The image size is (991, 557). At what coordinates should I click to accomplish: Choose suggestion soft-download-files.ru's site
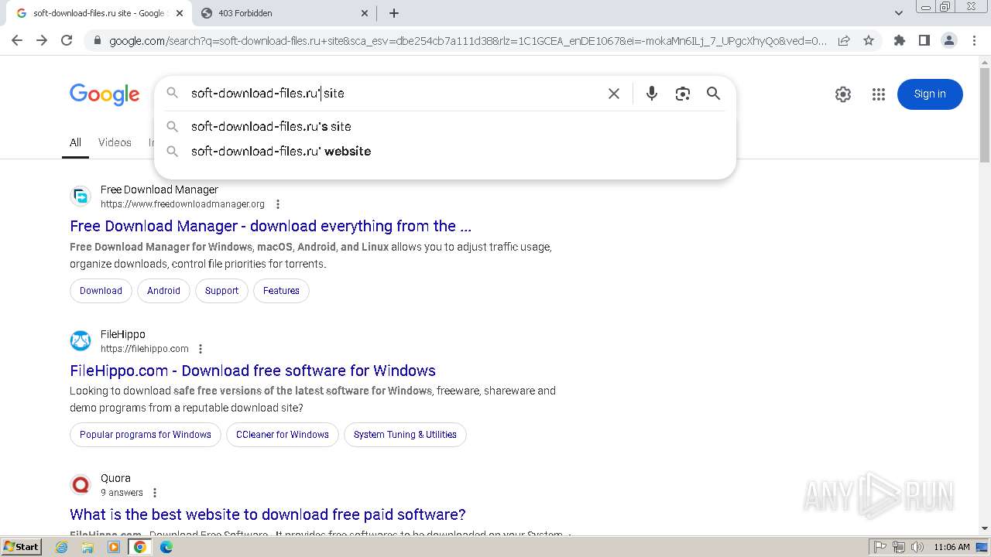point(445,126)
